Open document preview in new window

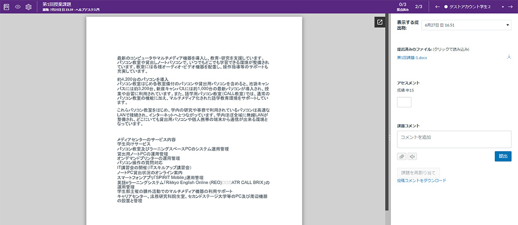[380, 22]
